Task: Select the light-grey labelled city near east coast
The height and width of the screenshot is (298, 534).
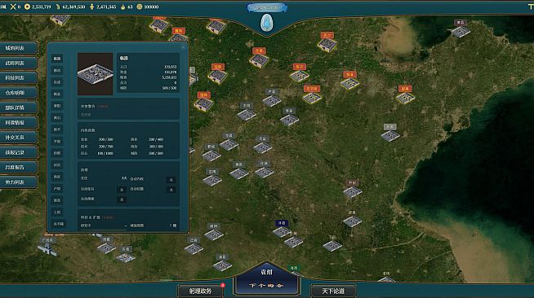Action: click(390, 133)
